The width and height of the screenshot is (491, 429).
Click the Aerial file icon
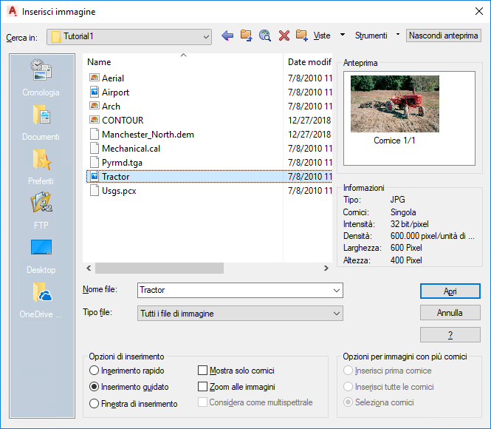pos(95,78)
